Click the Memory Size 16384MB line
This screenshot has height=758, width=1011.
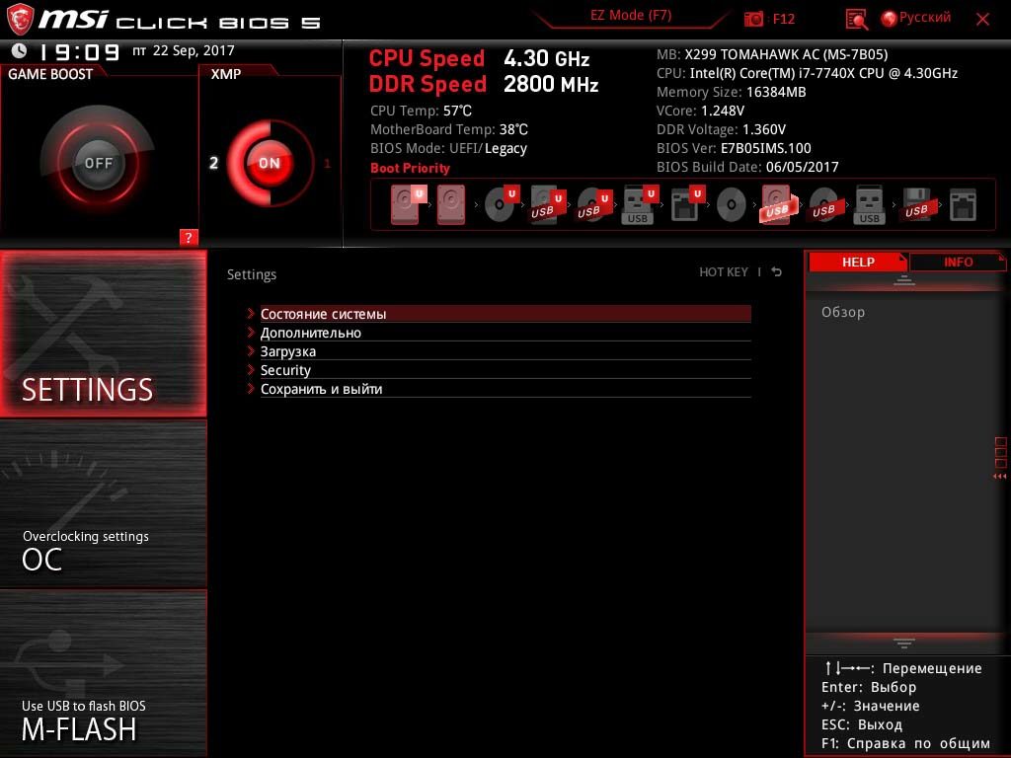[x=732, y=92]
